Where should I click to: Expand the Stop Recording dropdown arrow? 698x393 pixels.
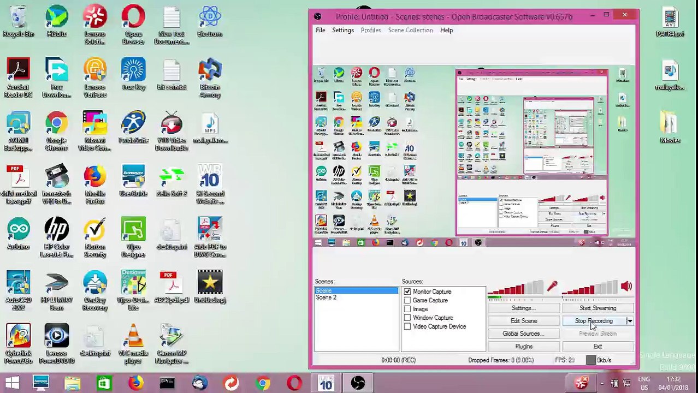[x=630, y=321]
